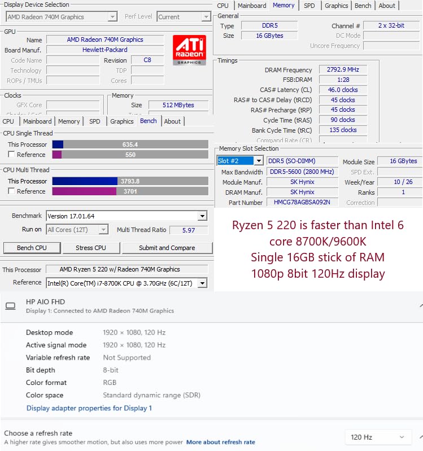Click the GPU Name field
Viewport: 423px width, 451px height.
[x=105, y=40]
